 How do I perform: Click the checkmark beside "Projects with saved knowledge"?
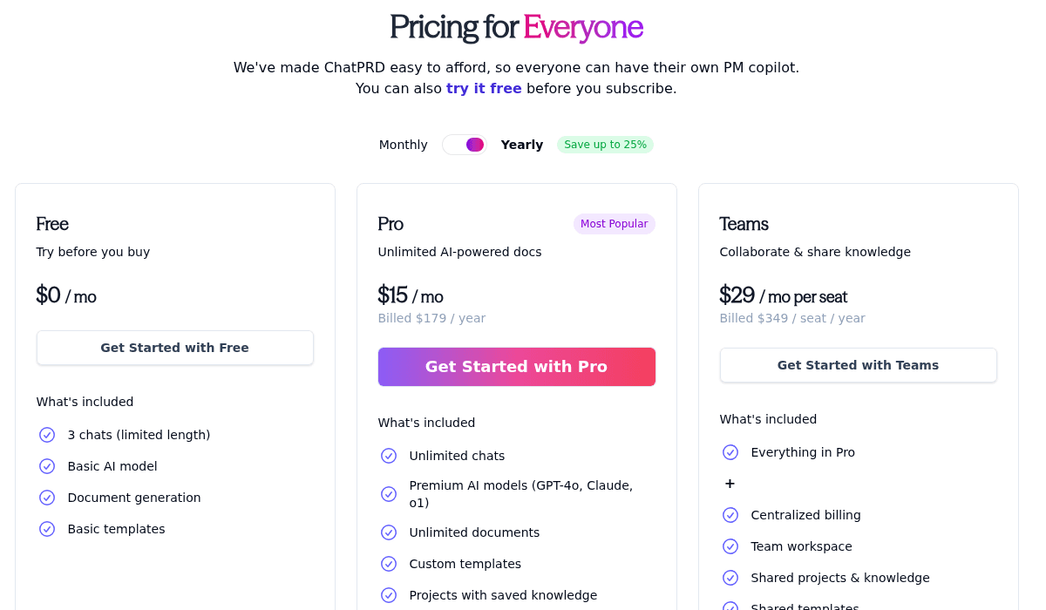point(389,594)
